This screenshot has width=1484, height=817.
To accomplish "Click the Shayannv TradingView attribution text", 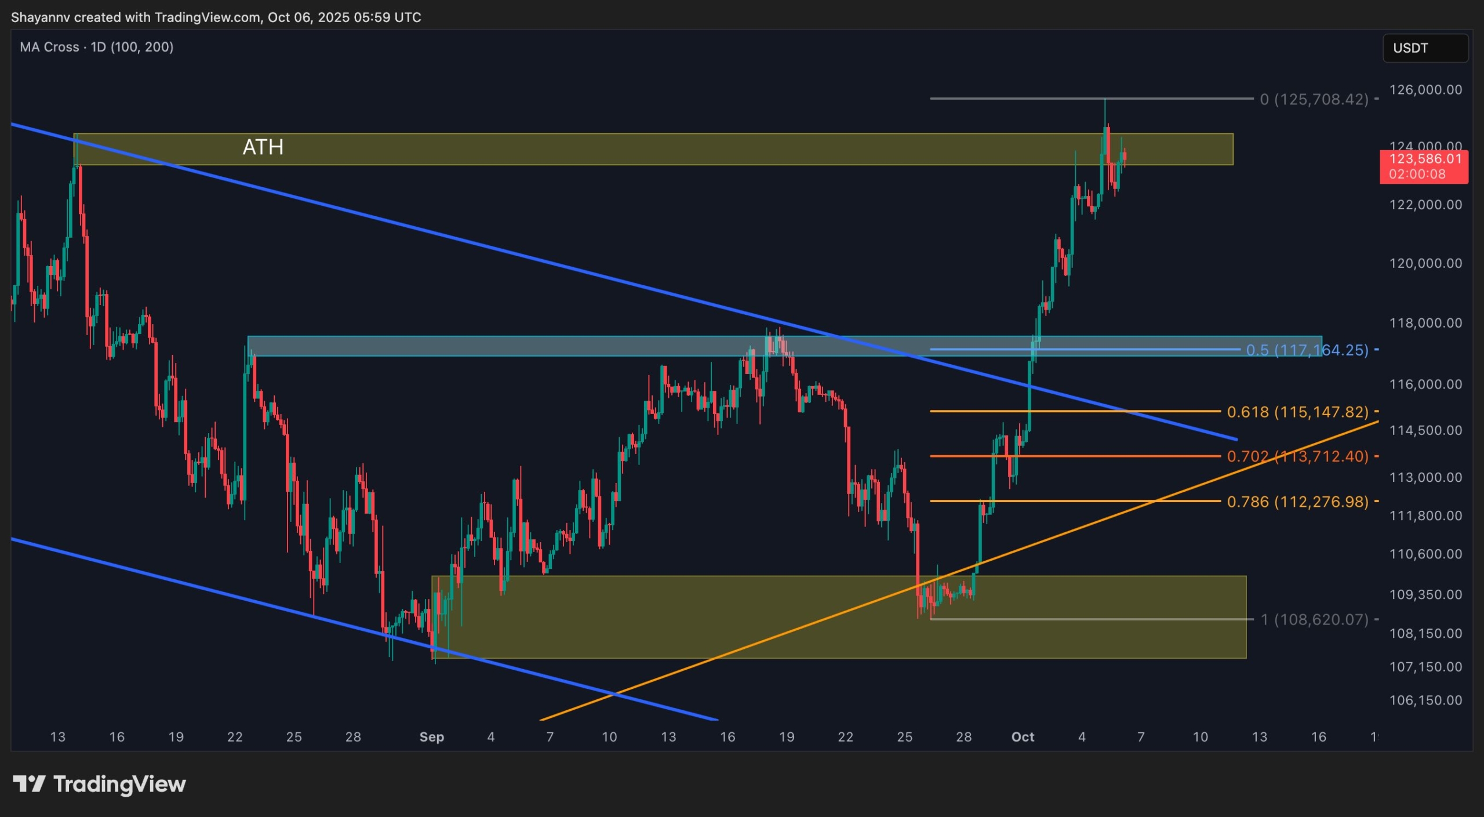I will point(216,17).
